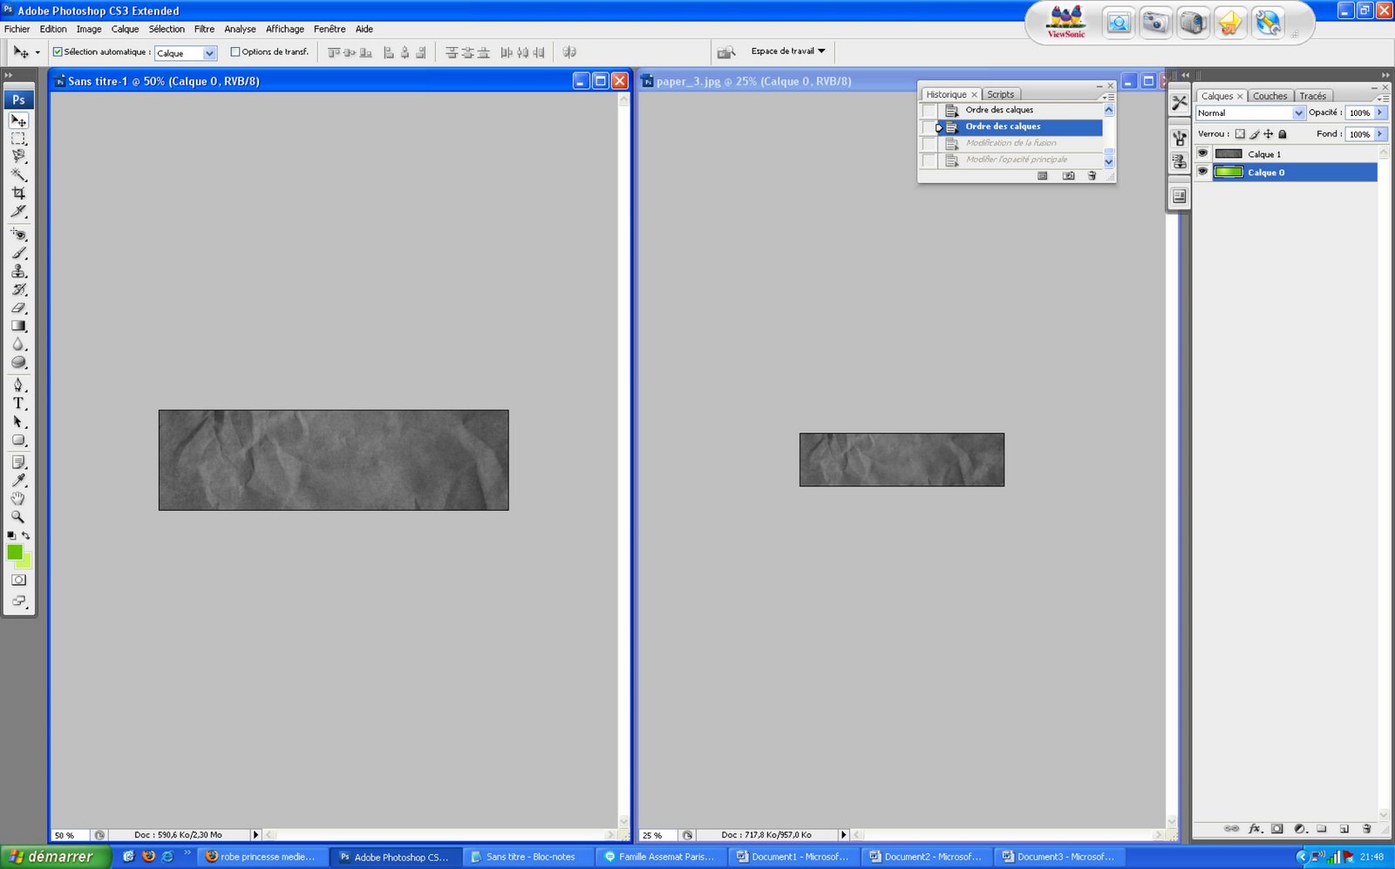Viewport: 1395px width, 869px height.
Task: Toggle lock image pixels brush icon
Action: click(1254, 134)
